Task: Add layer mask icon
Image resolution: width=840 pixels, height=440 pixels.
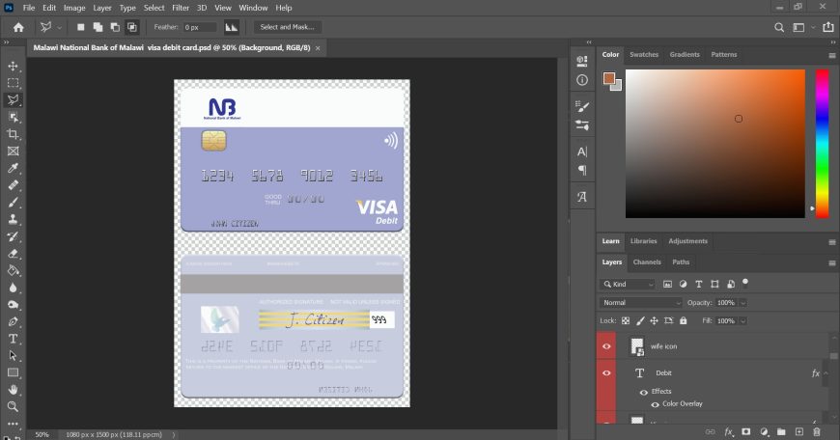Action: point(745,431)
